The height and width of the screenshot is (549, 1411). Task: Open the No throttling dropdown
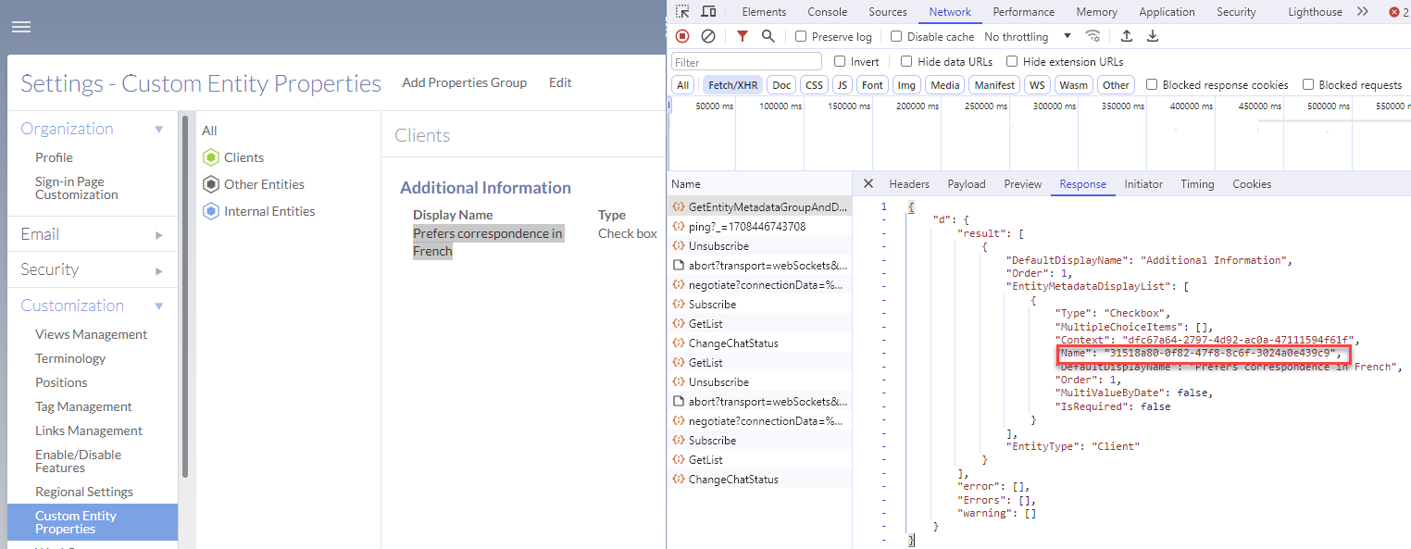tap(1028, 37)
